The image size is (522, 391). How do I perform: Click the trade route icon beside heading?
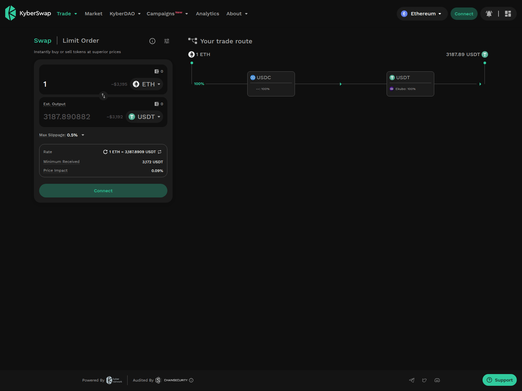pyautogui.click(x=193, y=41)
